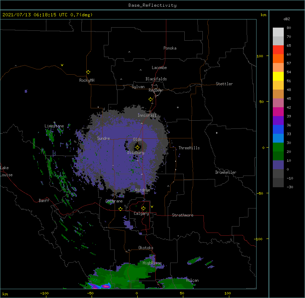305x298 pixels.
Task: Click the yellow V marker east of Calgary
Action: (x=152, y=207)
